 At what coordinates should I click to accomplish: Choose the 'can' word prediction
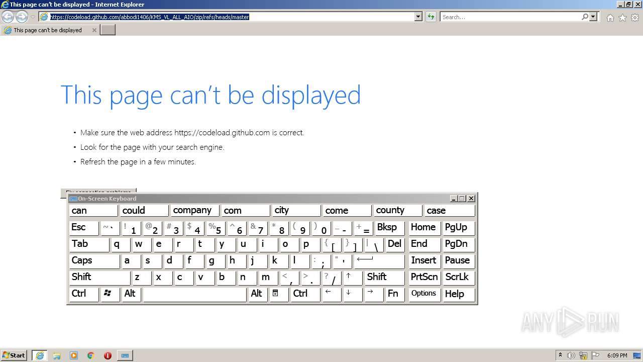(93, 210)
